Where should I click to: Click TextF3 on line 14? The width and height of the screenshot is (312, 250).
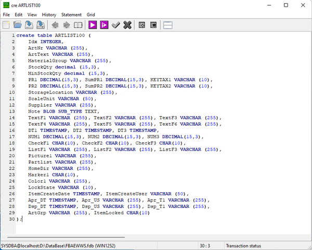pos(168,118)
